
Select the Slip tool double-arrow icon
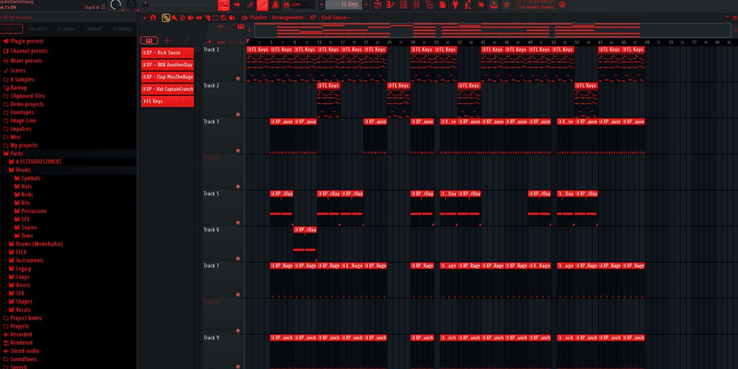(199, 18)
